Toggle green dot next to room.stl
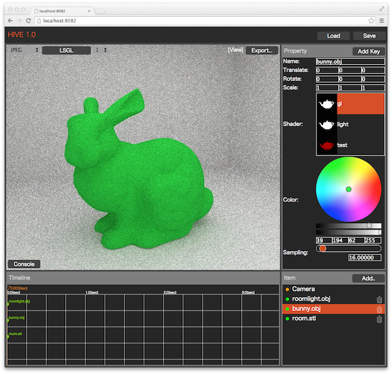The image size is (392, 374). [x=287, y=319]
